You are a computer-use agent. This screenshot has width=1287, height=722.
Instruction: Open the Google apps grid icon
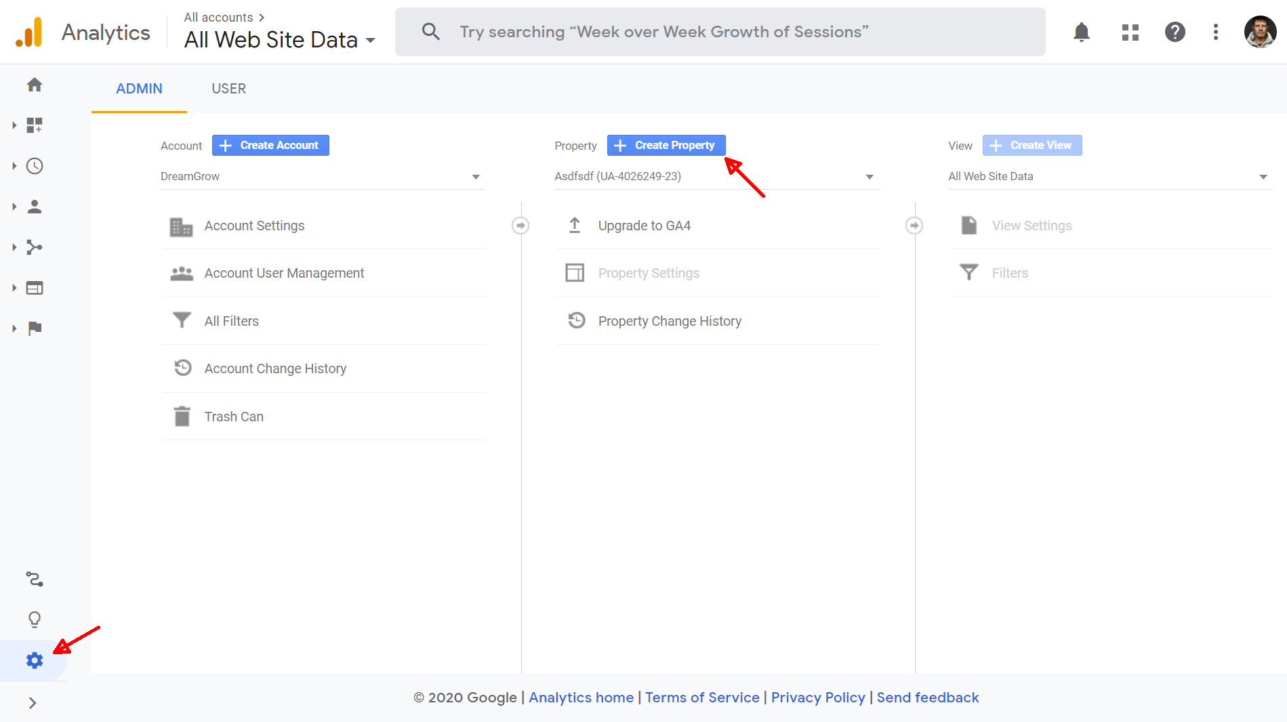click(x=1130, y=32)
